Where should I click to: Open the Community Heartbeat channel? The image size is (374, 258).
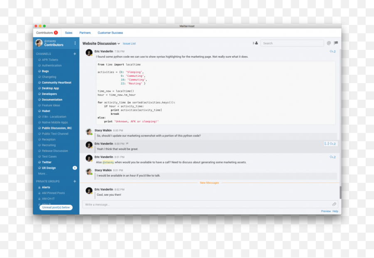(56, 83)
